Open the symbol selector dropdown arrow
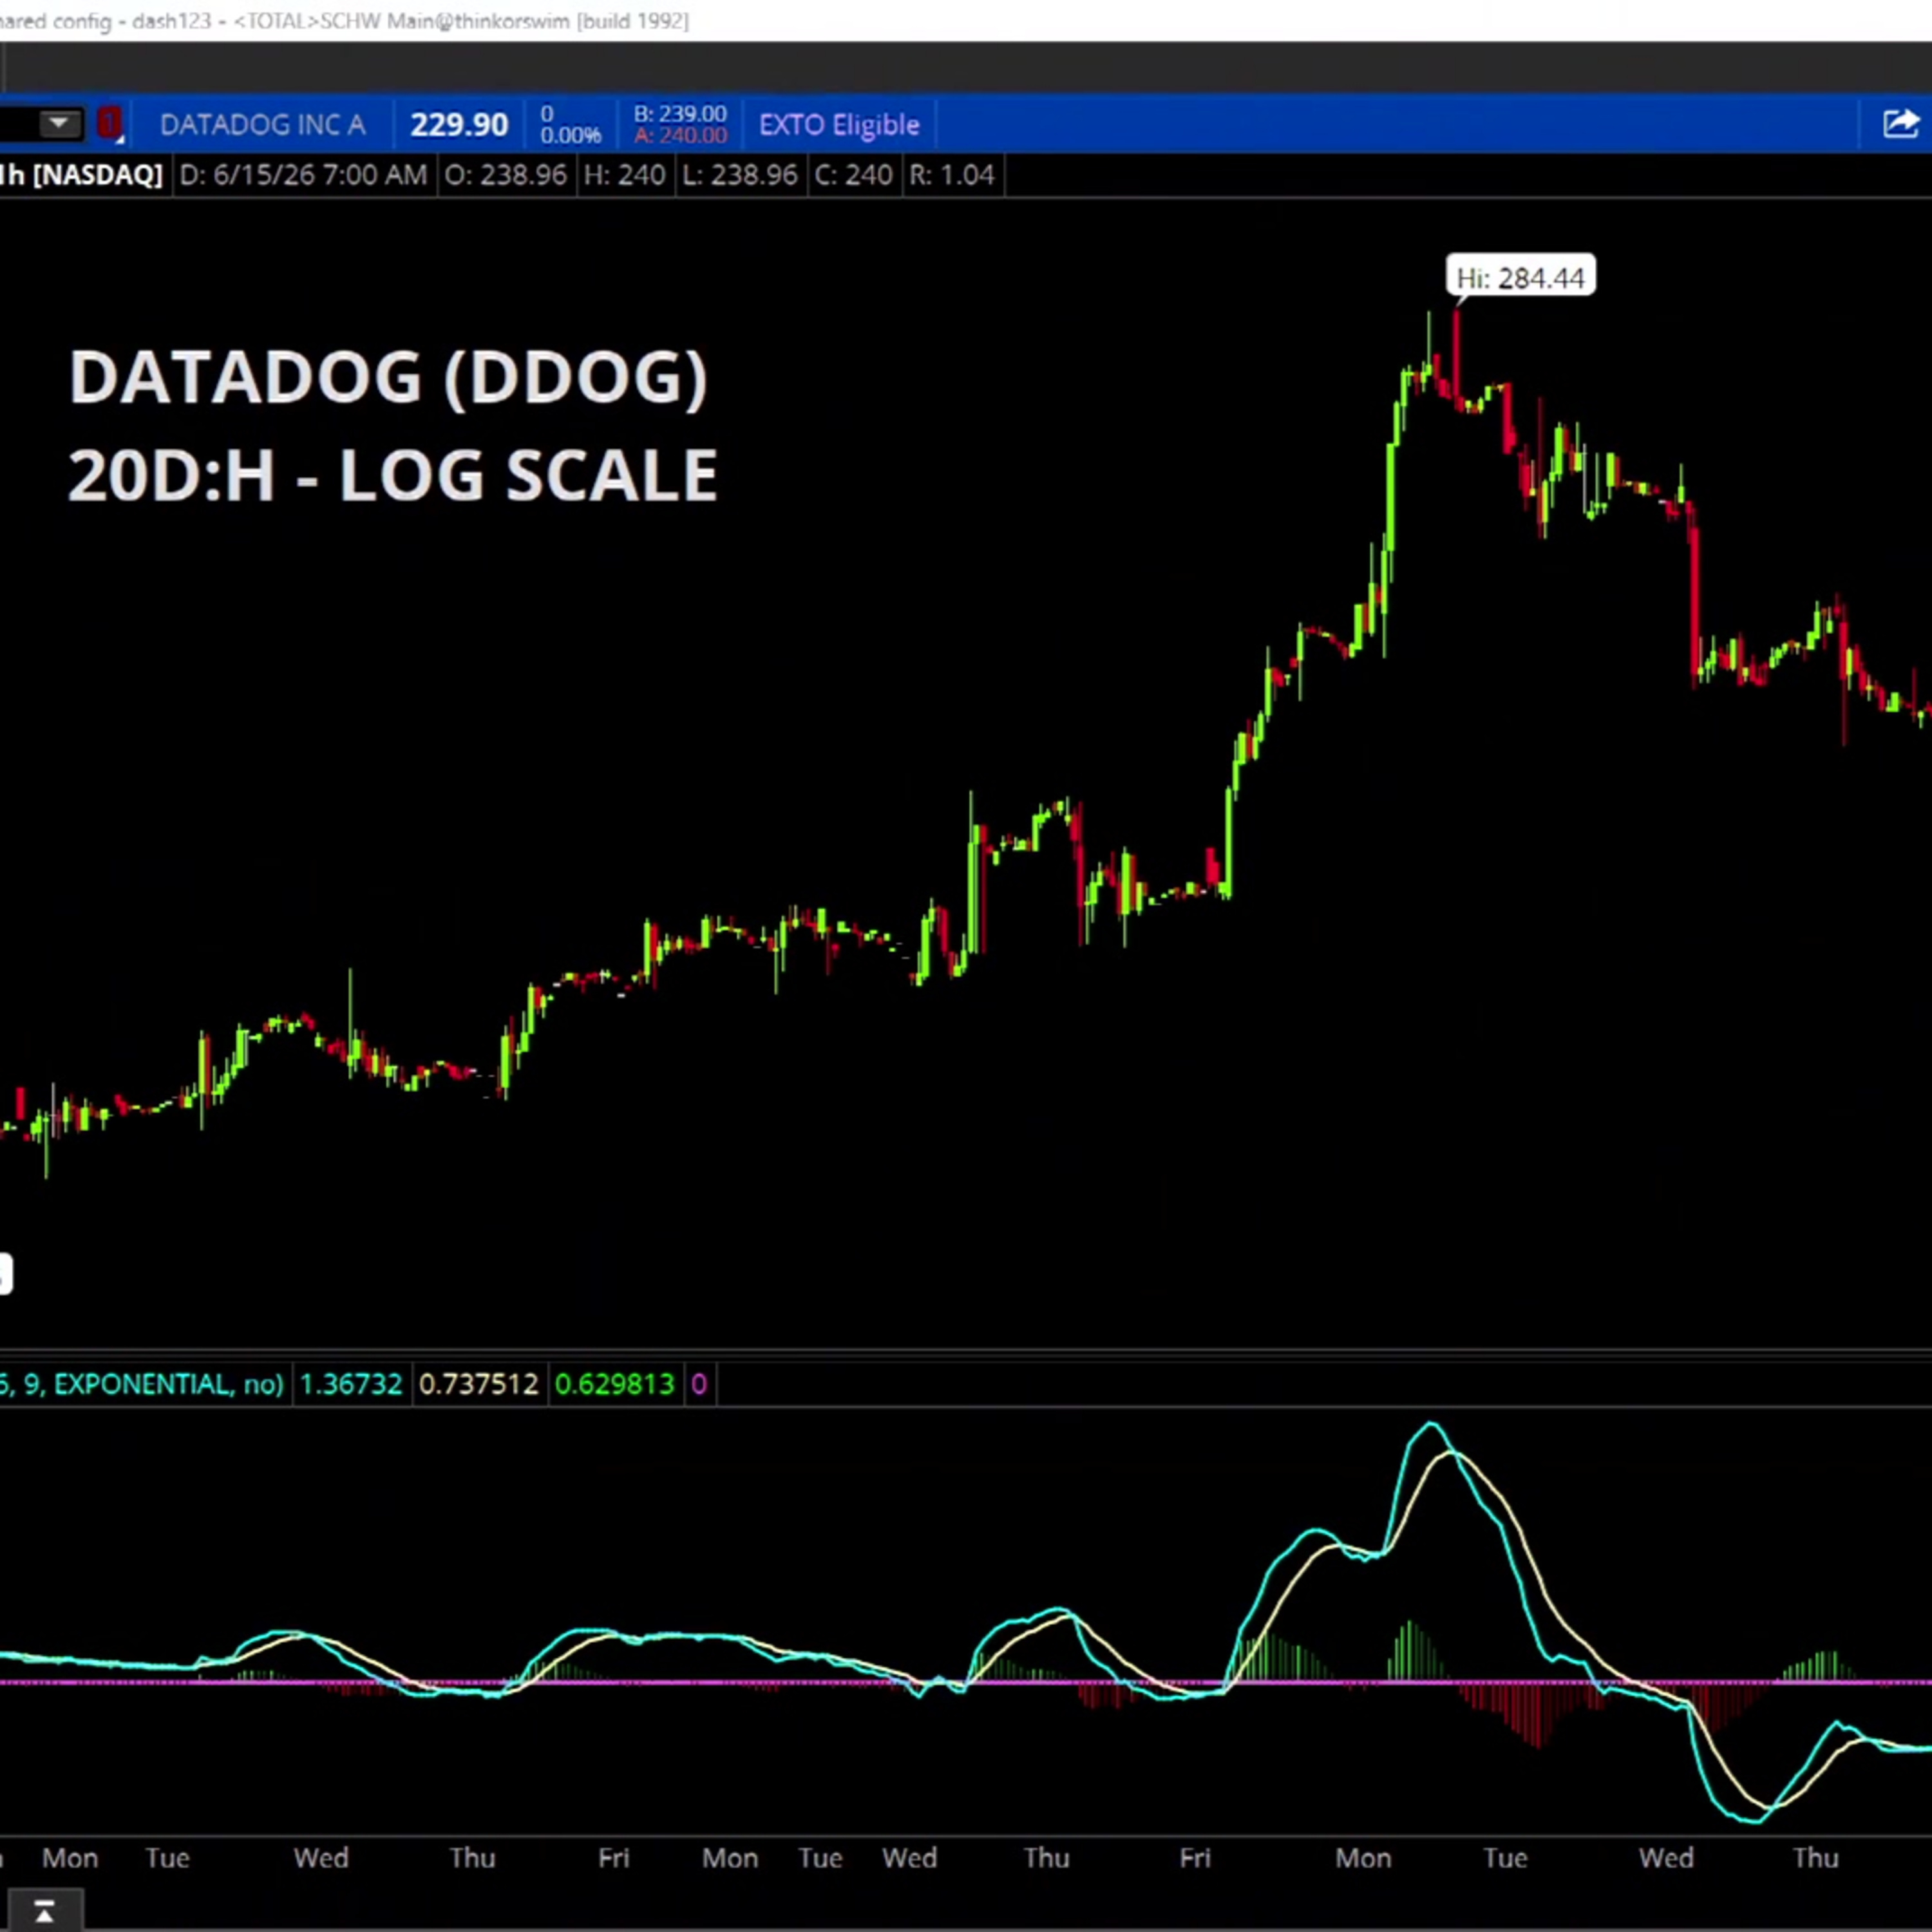This screenshot has height=1932, width=1932. point(59,124)
